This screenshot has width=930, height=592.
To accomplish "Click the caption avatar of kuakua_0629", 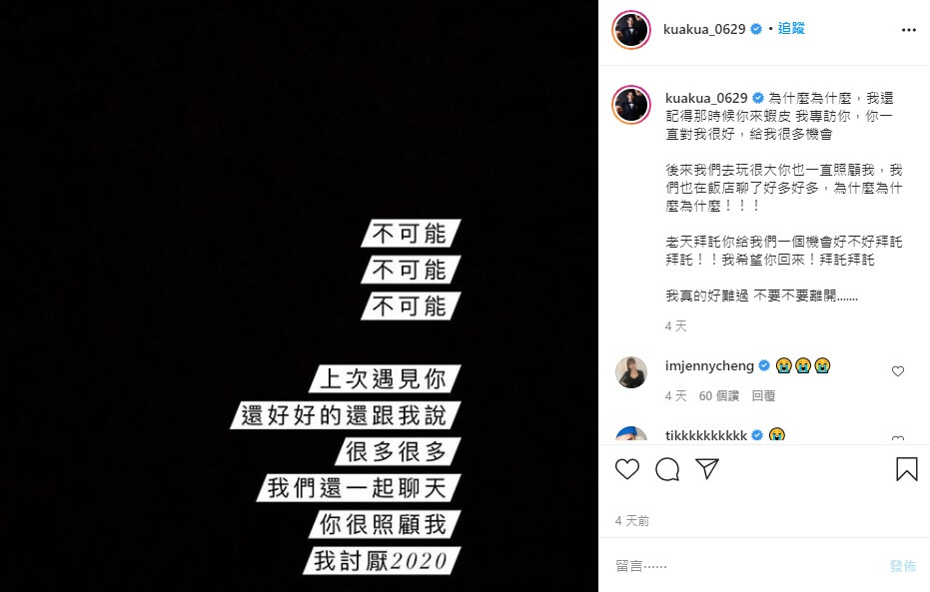I will 631,104.
